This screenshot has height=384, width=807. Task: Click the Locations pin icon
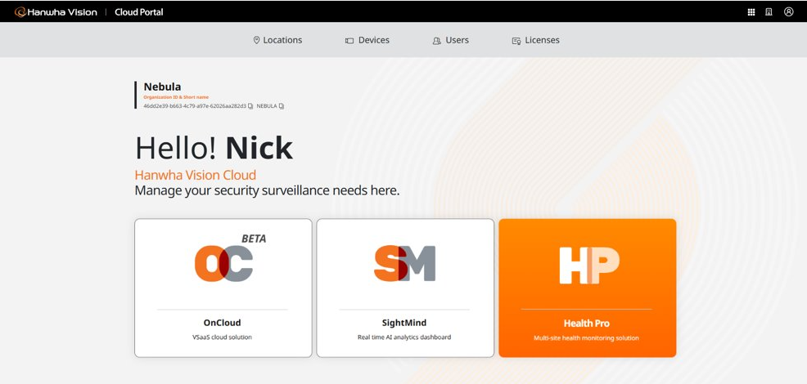point(256,40)
